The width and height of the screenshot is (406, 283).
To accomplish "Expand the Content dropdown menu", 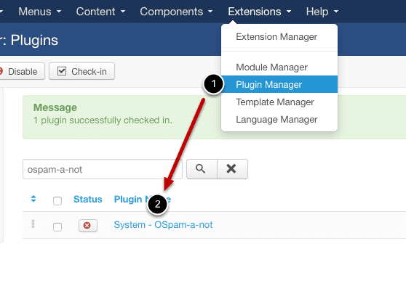I will click(100, 12).
